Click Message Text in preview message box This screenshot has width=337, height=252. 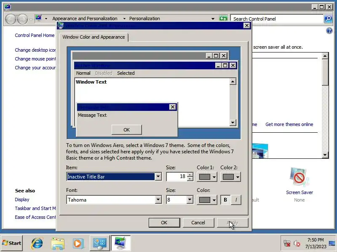[92, 115]
